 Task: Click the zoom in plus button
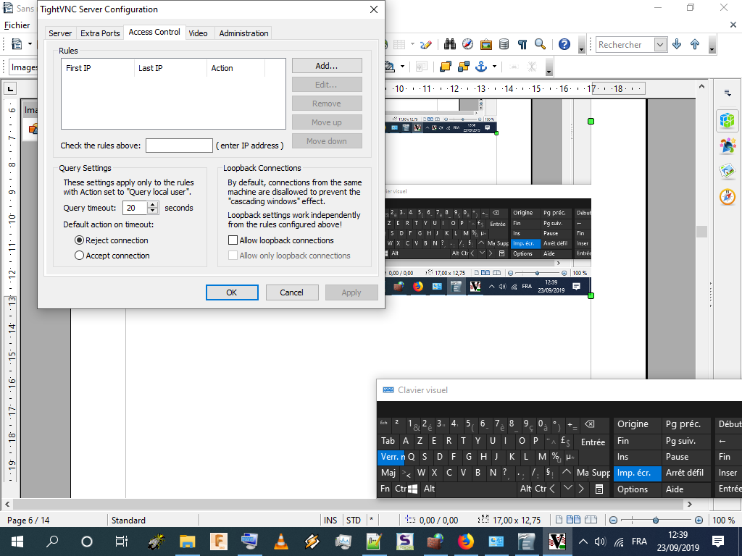pyautogui.click(x=699, y=520)
